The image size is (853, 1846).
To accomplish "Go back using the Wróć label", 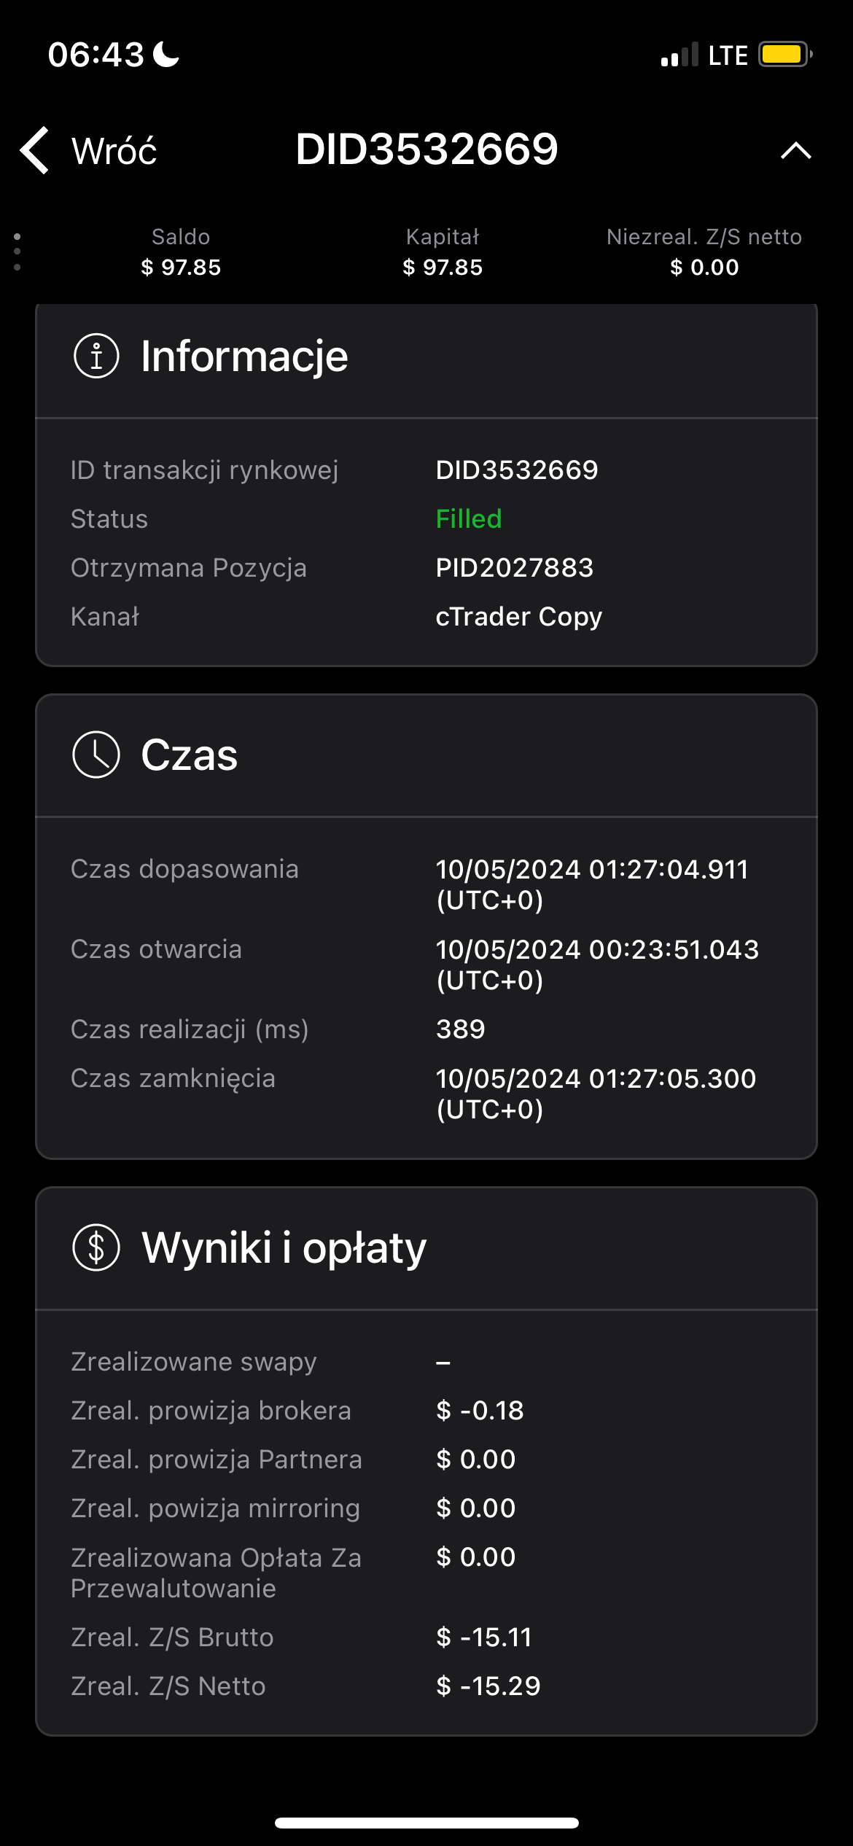I will [x=114, y=151].
